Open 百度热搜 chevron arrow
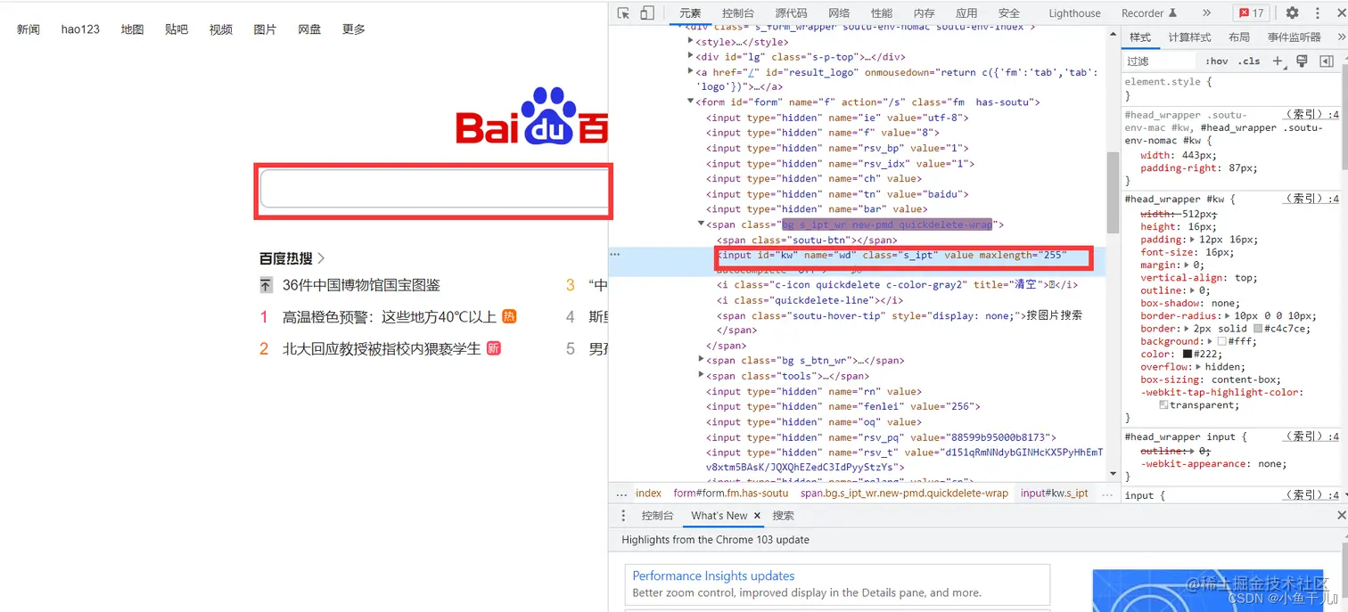The height and width of the screenshot is (612, 1348). [x=321, y=258]
